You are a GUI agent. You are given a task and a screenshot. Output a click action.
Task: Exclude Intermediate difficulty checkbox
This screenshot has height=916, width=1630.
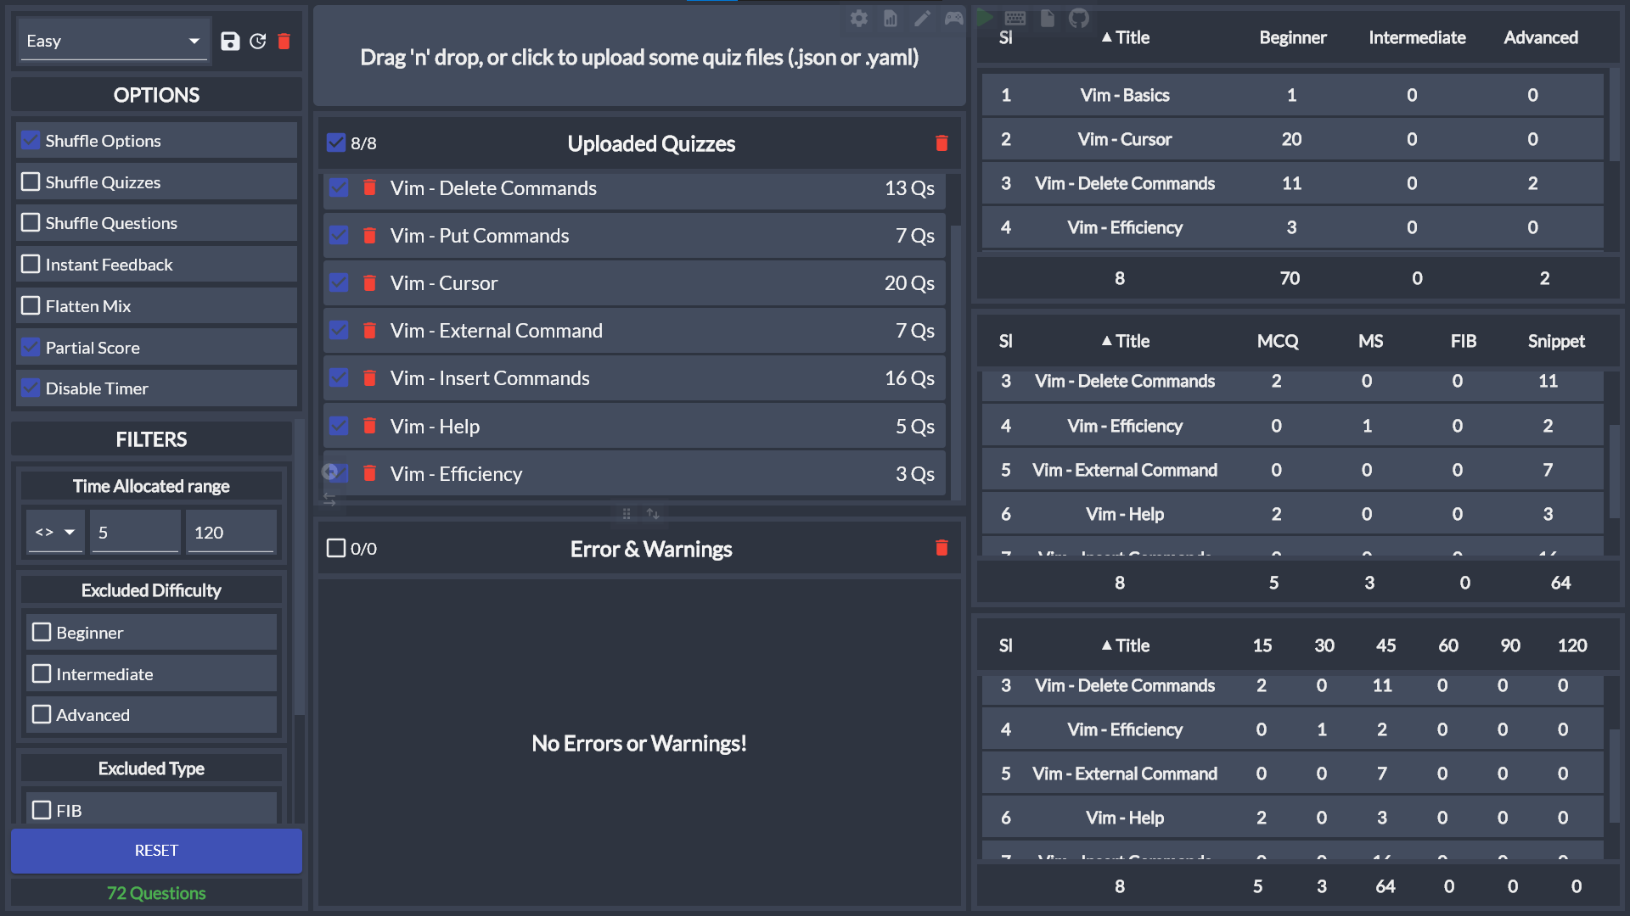coord(42,674)
